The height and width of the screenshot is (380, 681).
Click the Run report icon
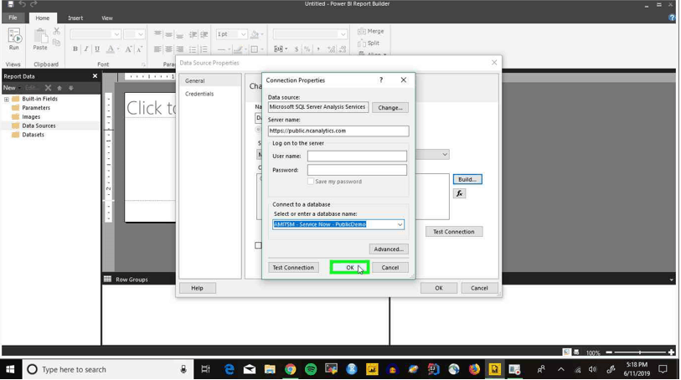[x=14, y=39]
